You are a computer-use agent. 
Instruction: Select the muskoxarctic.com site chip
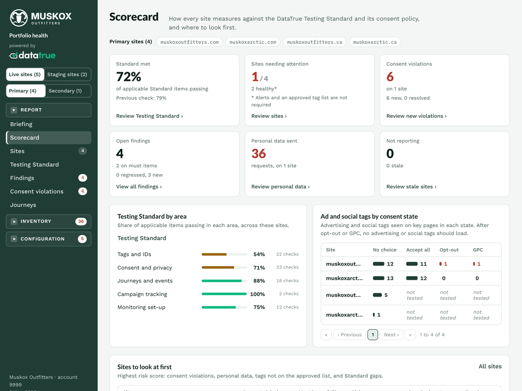253,42
